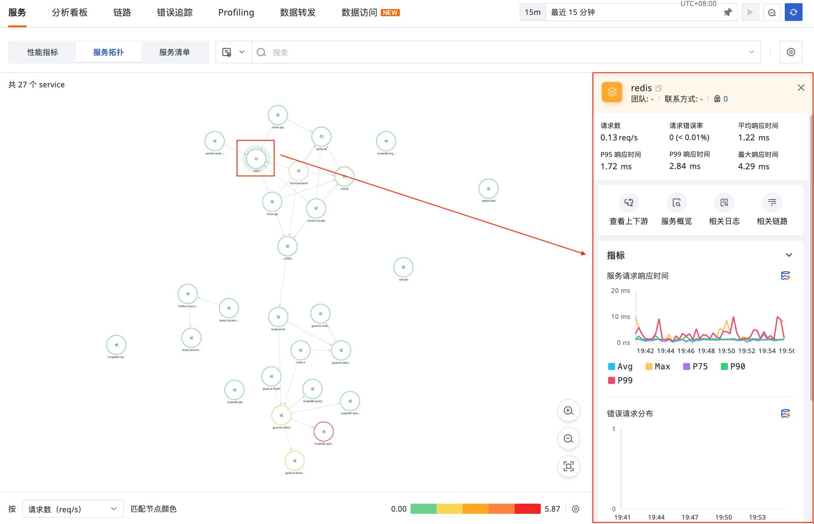Zoom in on the topology map
This screenshot has width=814, height=524.
click(568, 410)
